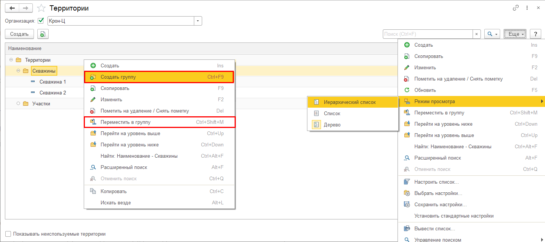Click the copy-item icon next to Создать

43,34
